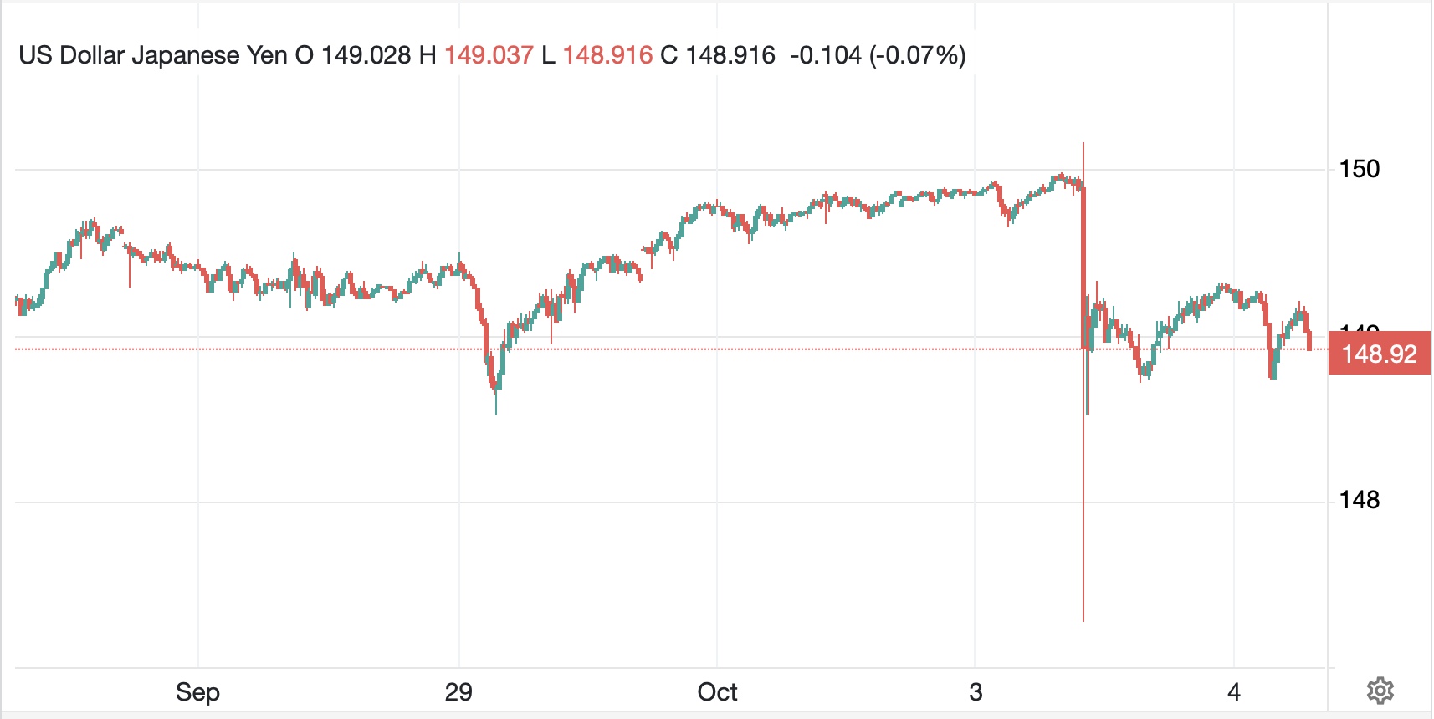Click the US Dollar Japanese Yen title
The height and width of the screenshot is (719, 1434).
153,55
